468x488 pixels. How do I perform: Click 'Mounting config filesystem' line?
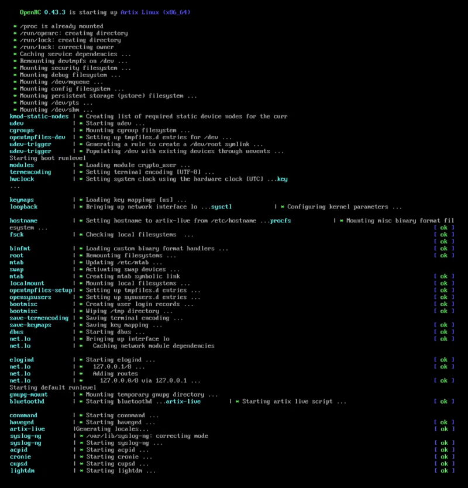72,89
